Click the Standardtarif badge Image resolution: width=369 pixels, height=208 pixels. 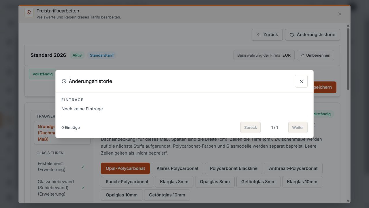tap(102, 55)
